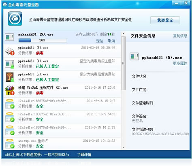
Task: Select 新建 WinRAR 压缩文件 (2).exe row
Action: (x=62, y=91)
